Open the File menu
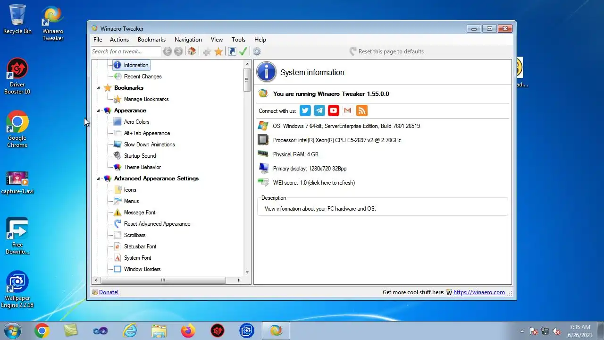 98,40
